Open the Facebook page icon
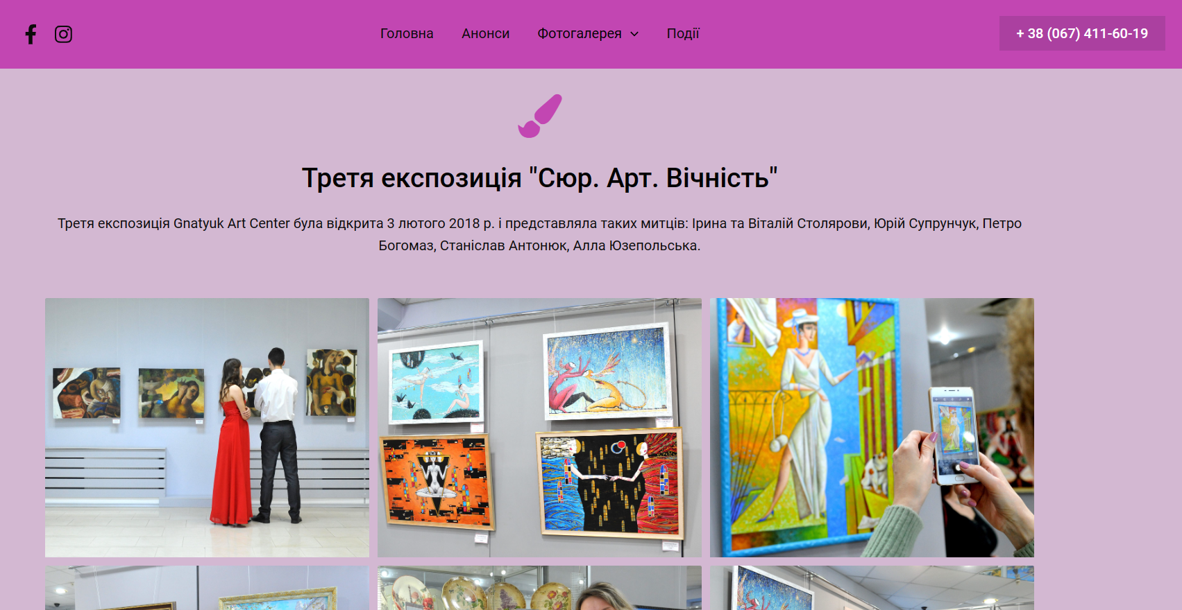Image resolution: width=1182 pixels, height=610 pixels. (31, 34)
